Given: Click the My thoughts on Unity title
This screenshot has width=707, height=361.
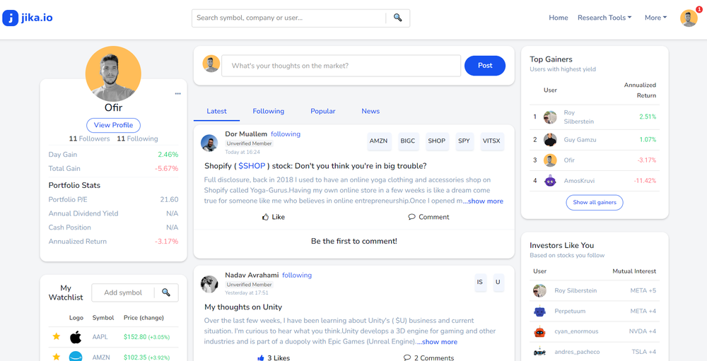Looking at the screenshot, I should (243, 307).
